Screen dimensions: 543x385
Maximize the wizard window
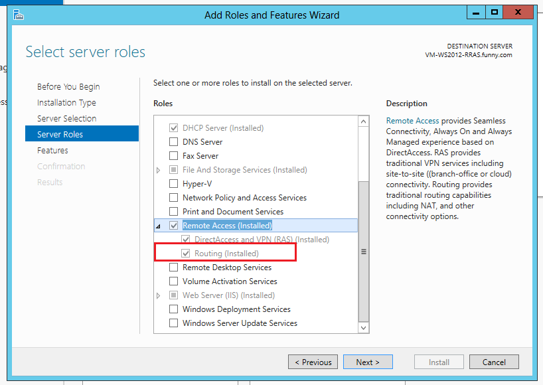494,13
